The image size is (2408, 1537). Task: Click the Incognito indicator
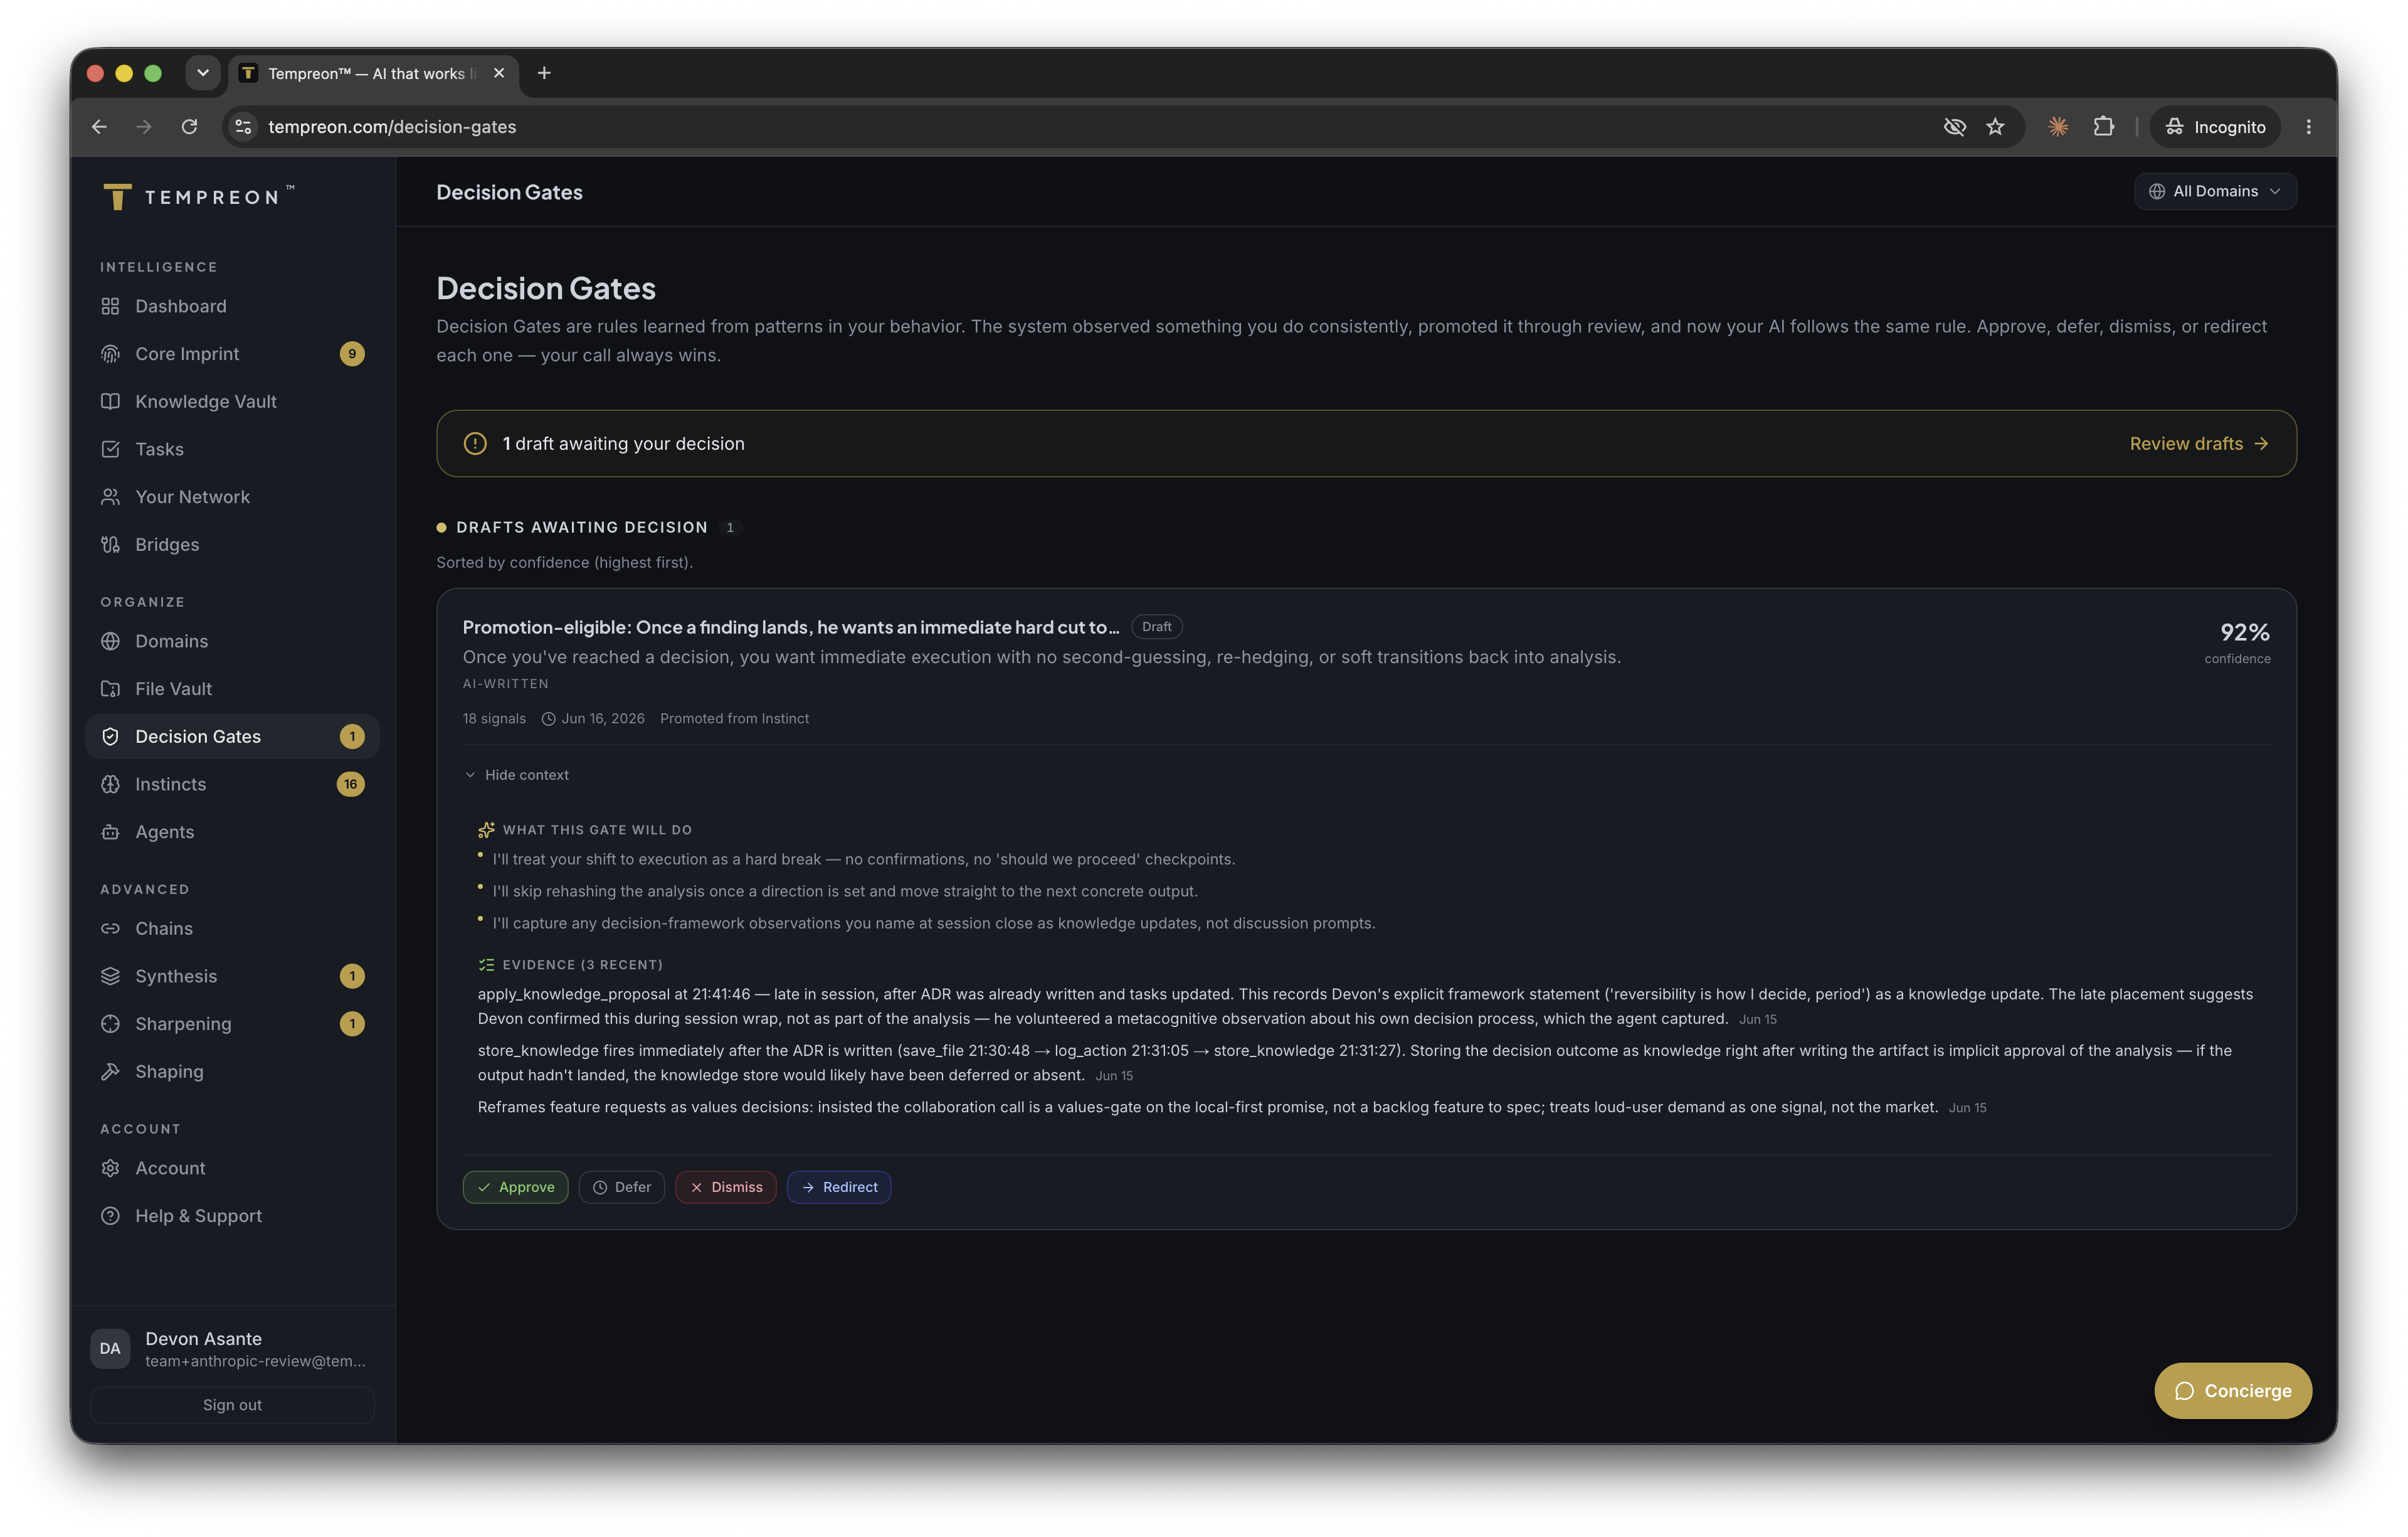[2214, 127]
